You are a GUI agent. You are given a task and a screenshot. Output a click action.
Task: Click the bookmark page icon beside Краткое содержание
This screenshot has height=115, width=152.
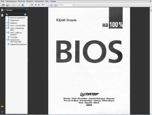point(9,18)
